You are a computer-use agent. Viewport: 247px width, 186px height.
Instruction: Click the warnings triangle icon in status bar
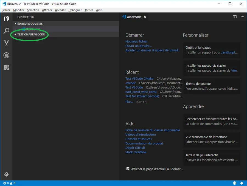(11, 183)
